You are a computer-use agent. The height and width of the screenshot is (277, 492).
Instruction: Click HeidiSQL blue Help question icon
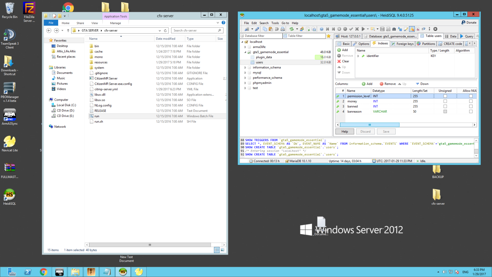coord(322,29)
